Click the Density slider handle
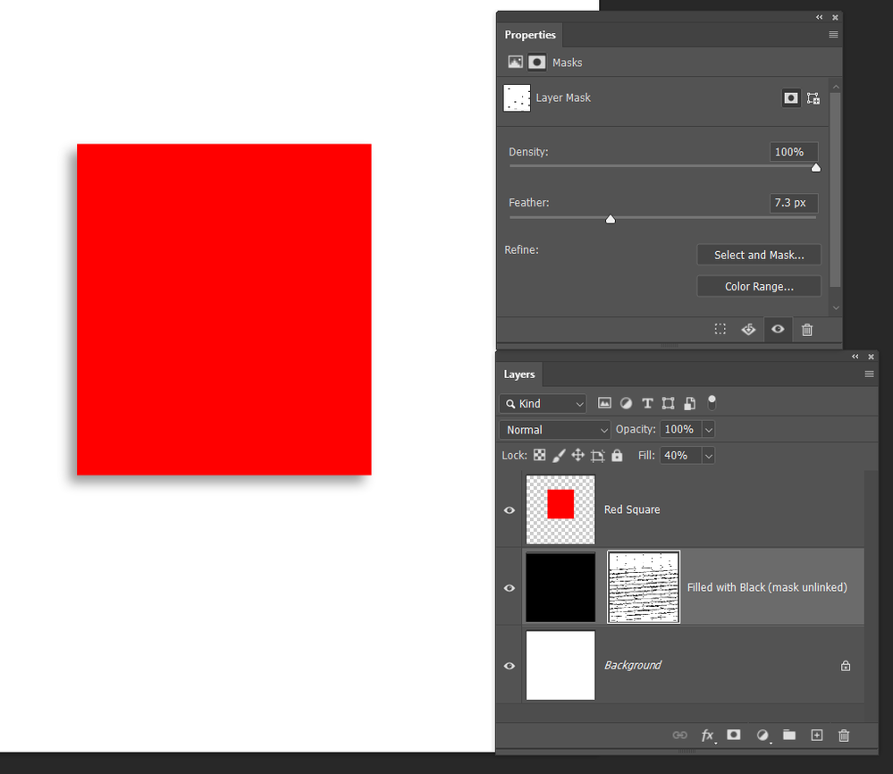Screen dimensions: 893x774 click(815, 167)
